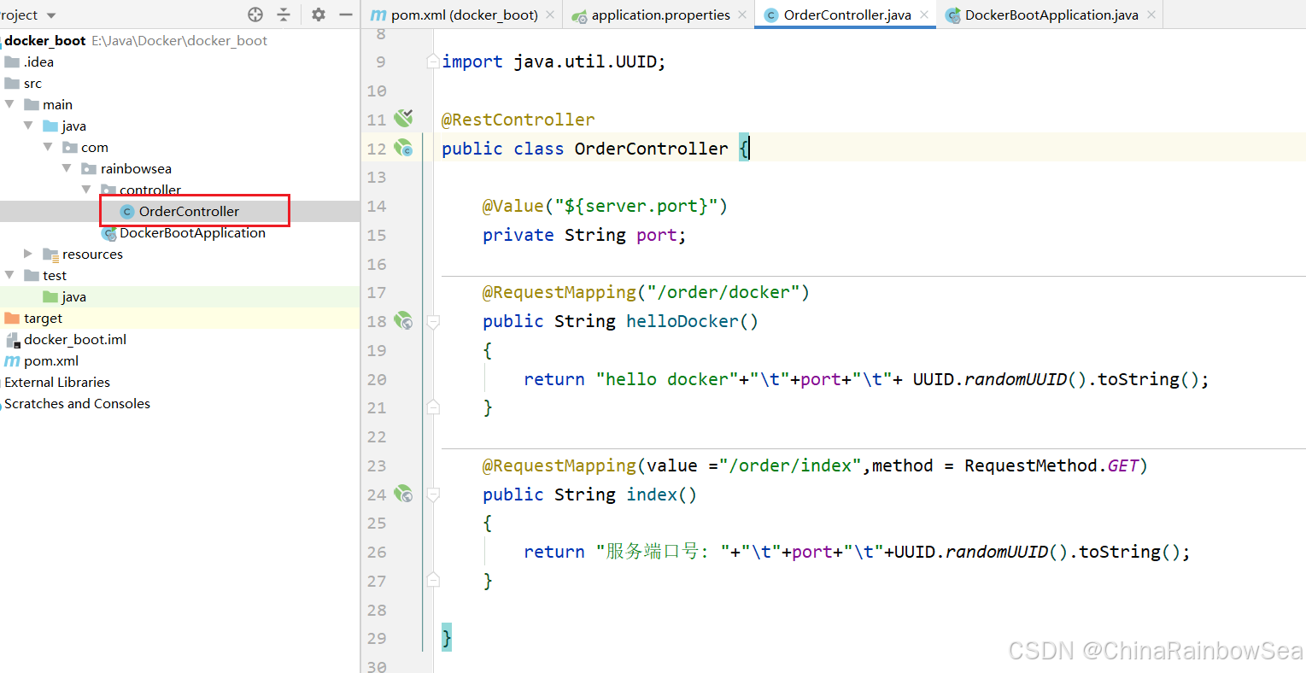The width and height of the screenshot is (1306, 673).
Task: Close the DockerBootApplication.java tab
Action: pos(1151,15)
